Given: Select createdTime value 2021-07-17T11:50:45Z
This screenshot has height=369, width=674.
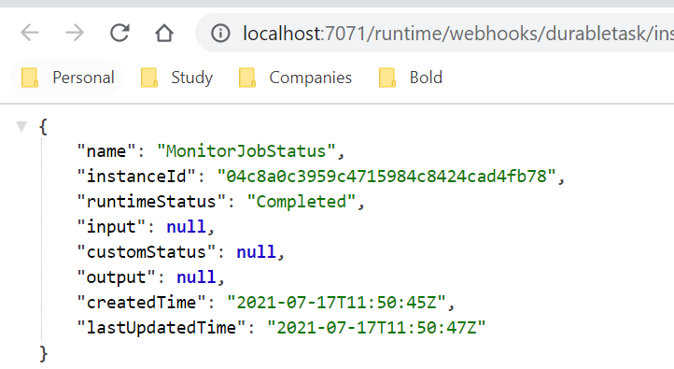Looking at the screenshot, I should 337,303.
